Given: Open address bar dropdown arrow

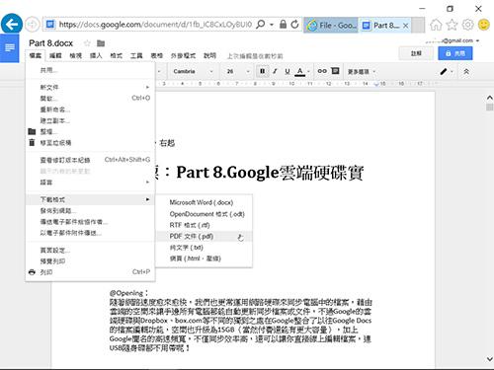Looking at the screenshot, I should [x=272, y=25].
